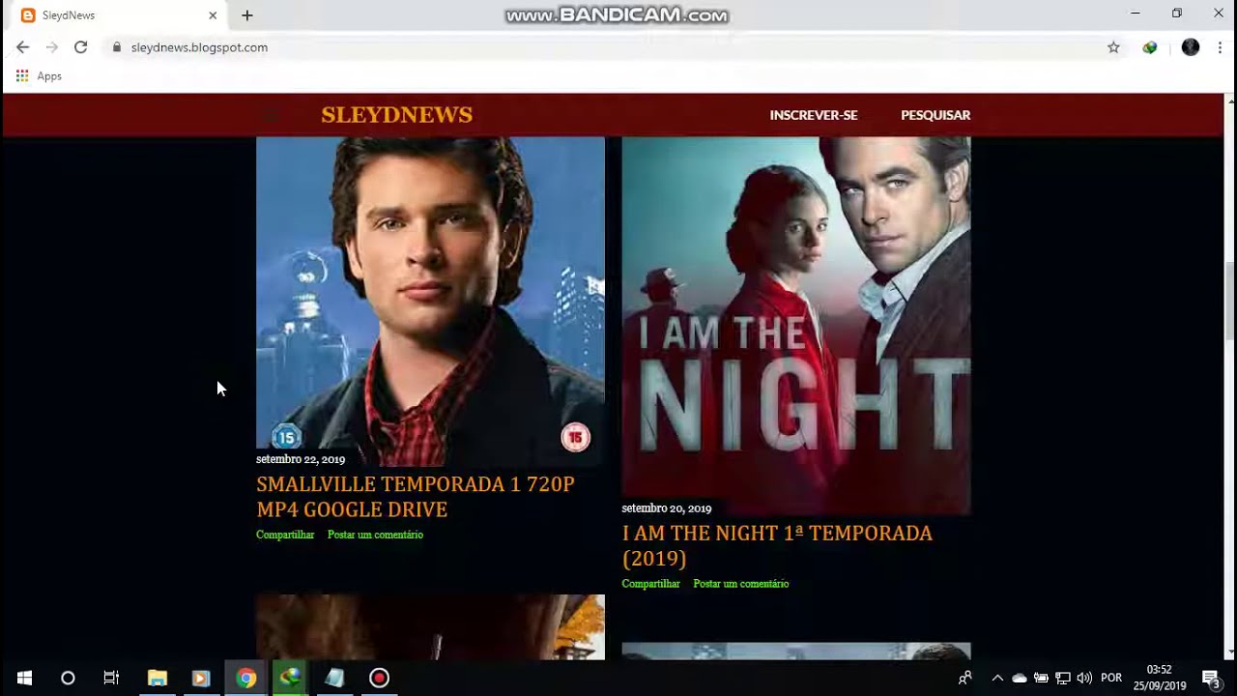Click the scrollbar up arrow
This screenshot has height=696, width=1237.
(1230, 101)
